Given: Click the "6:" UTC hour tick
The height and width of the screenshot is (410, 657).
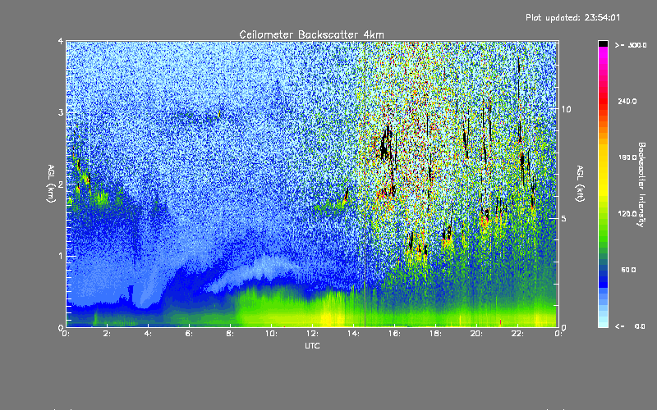Looking at the screenshot, I should point(190,334).
